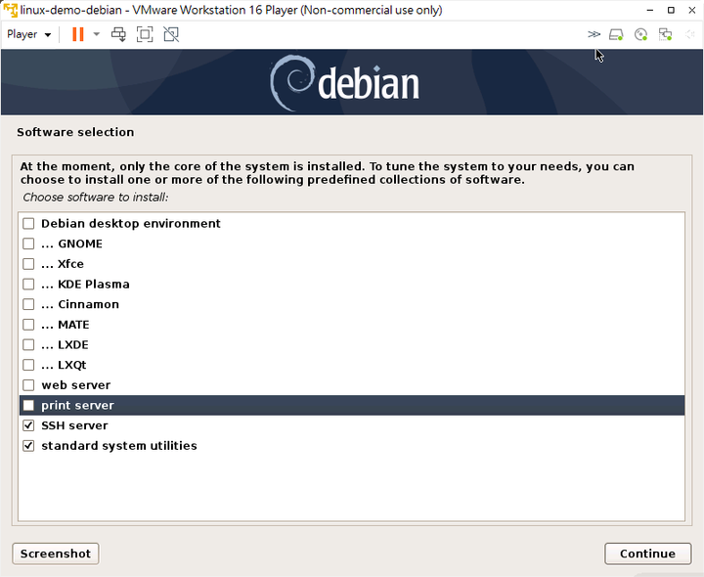Image resolution: width=704 pixels, height=577 pixels.
Task: Click the VMware app icon in the title bar
Action: (x=10, y=10)
